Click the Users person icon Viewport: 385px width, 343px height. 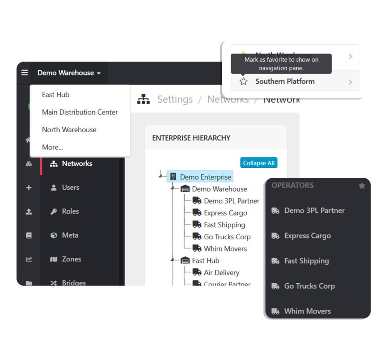[x=53, y=188]
